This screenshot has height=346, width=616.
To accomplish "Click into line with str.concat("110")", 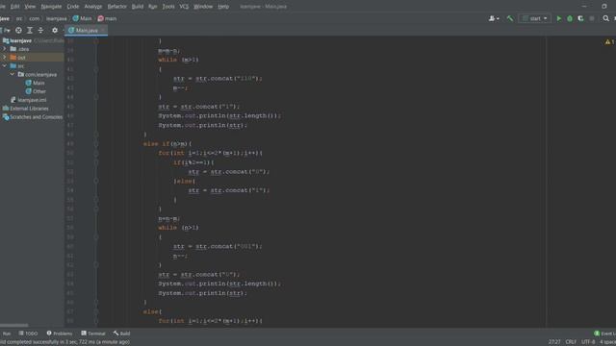I will click(x=218, y=79).
